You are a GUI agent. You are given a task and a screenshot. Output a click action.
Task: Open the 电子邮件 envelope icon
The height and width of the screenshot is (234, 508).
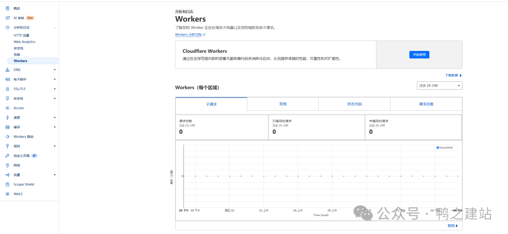tap(8, 79)
